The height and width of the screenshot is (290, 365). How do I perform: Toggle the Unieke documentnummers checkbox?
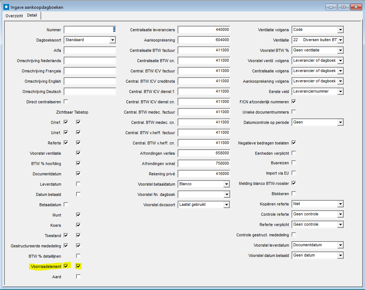click(x=294, y=112)
